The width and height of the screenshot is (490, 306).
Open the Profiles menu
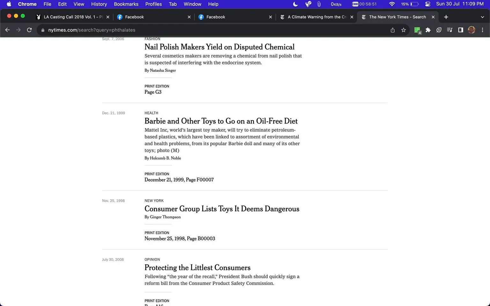coord(153,4)
